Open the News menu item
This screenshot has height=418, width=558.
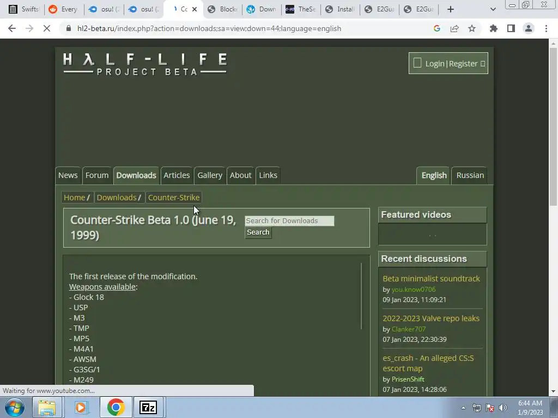[x=68, y=175]
